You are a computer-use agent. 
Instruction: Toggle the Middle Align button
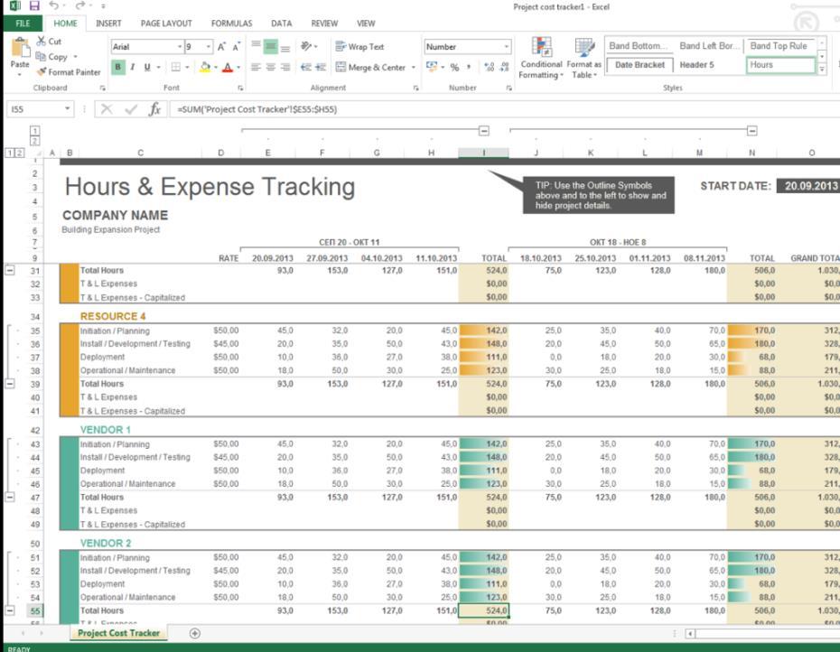(x=271, y=47)
